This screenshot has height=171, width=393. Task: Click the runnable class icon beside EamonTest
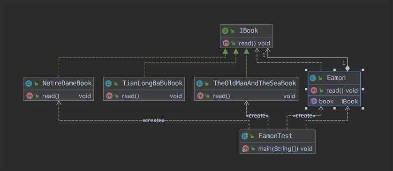coord(245,136)
